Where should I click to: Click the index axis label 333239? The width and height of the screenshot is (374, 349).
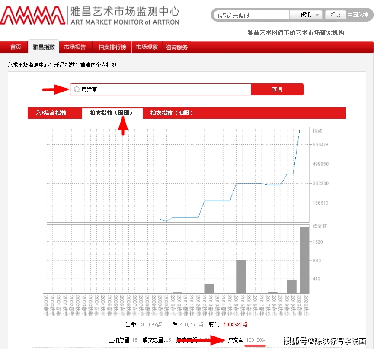pos(320,184)
